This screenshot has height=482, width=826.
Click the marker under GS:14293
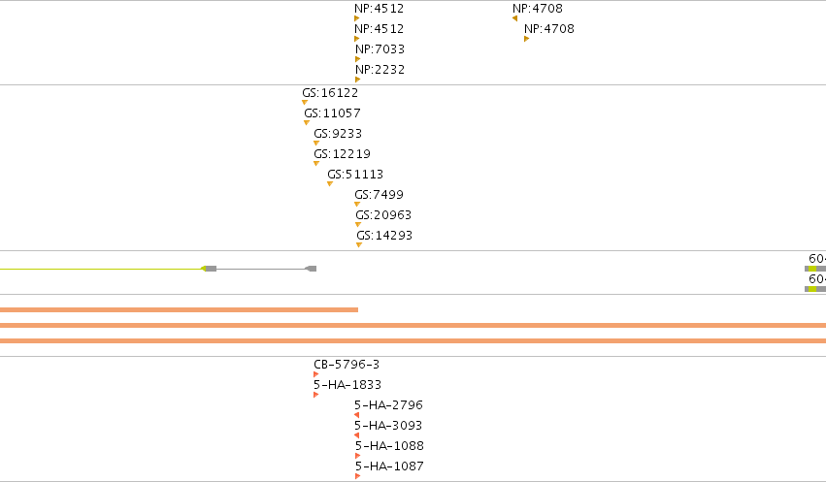359,245
